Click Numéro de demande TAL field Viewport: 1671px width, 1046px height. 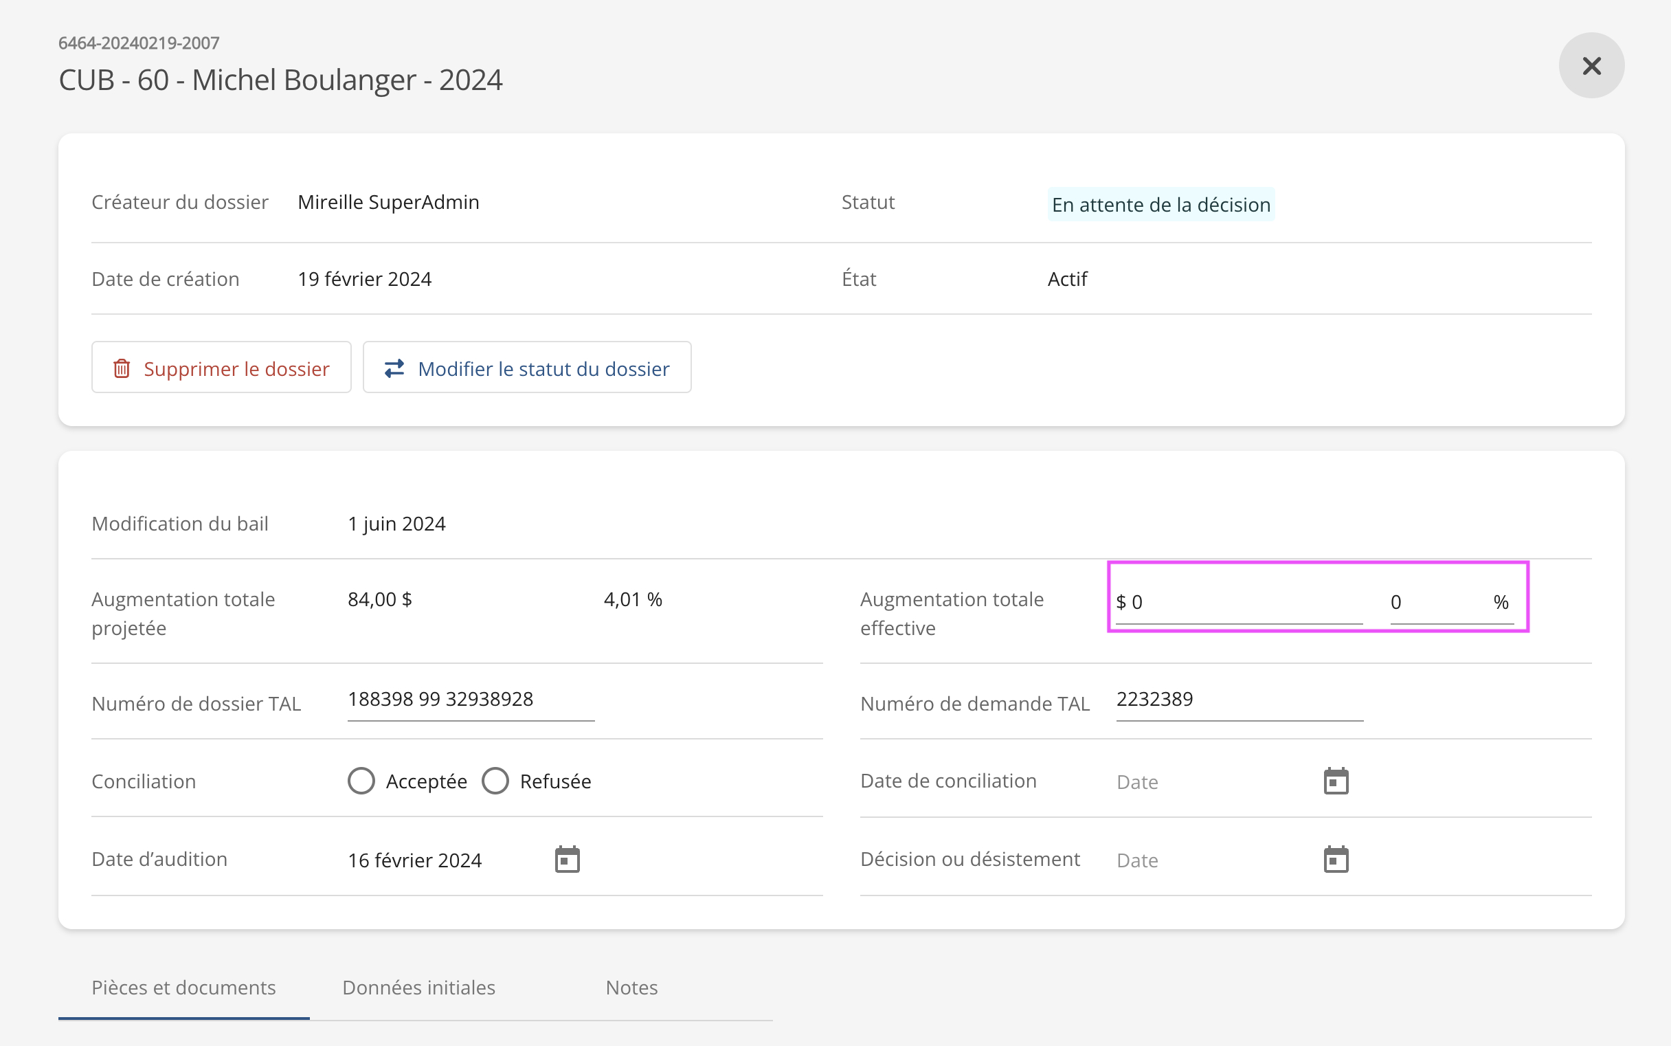point(1238,700)
